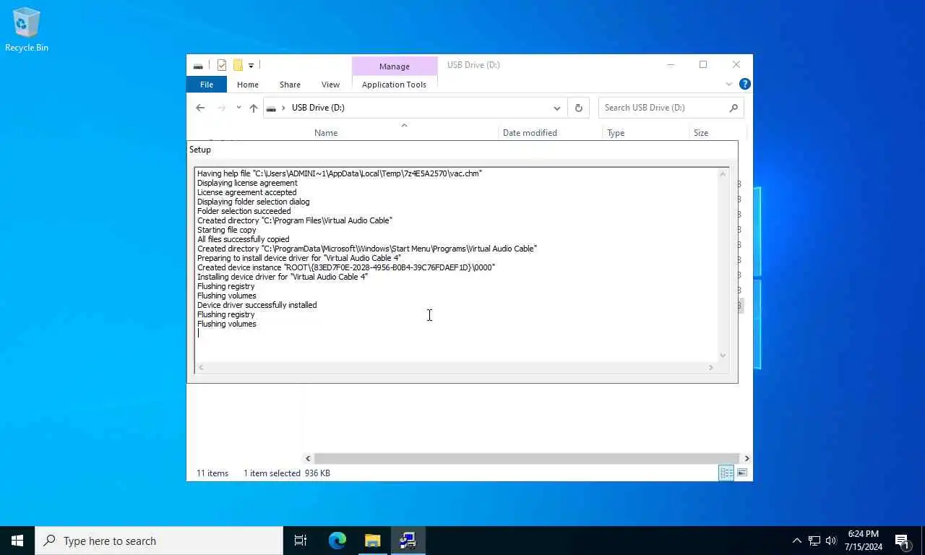Switch to Large icons view layout icon
Screen dimensions: 925x555
tap(741, 473)
